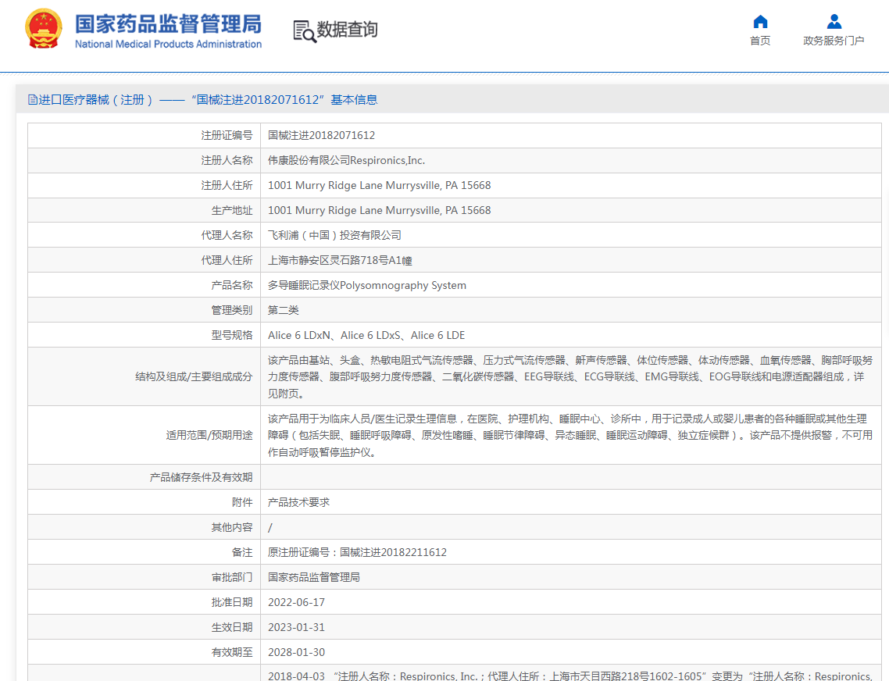The width and height of the screenshot is (889, 681).
Task: Select 原注册证编号：国械注进20182211612 text
Action: [x=357, y=552]
